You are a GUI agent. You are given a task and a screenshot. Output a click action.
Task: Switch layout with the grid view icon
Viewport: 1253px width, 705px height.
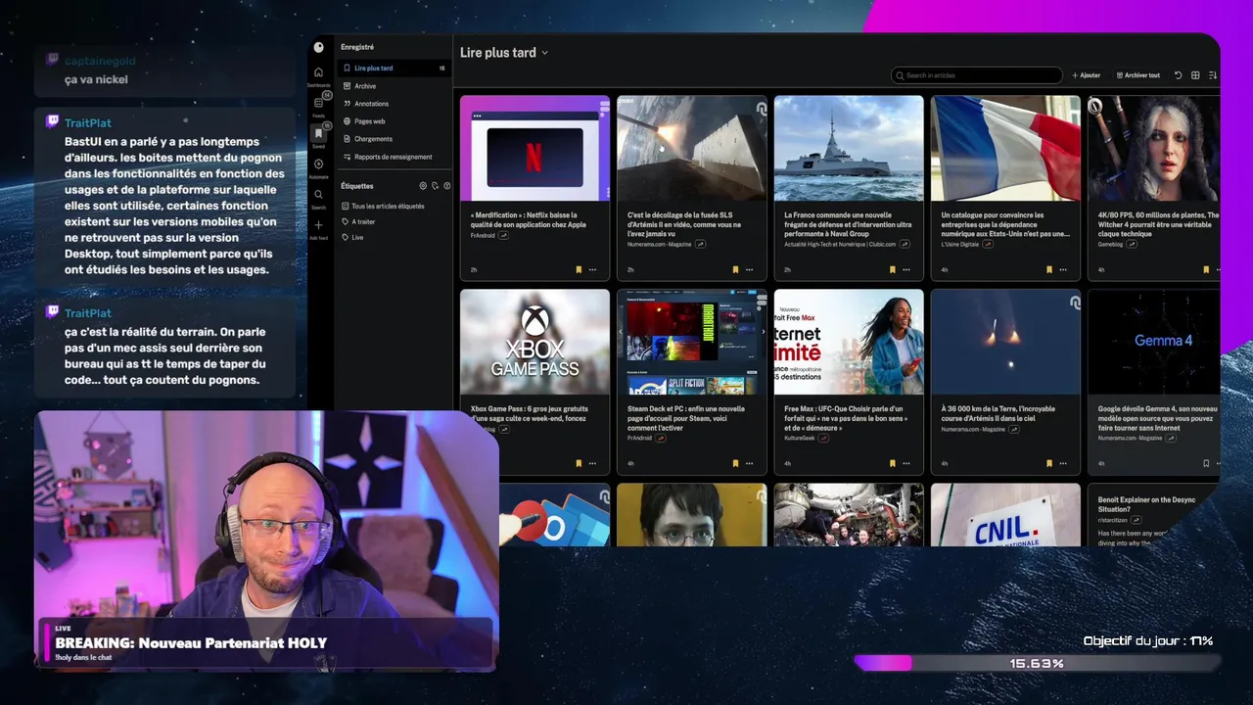tap(1195, 75)
